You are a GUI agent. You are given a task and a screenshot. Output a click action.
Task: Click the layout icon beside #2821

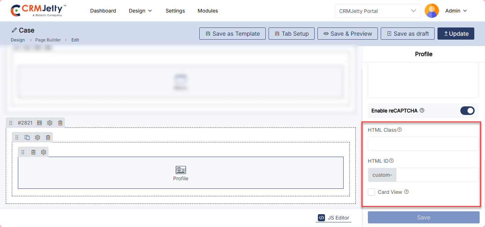tap(39, 123)
